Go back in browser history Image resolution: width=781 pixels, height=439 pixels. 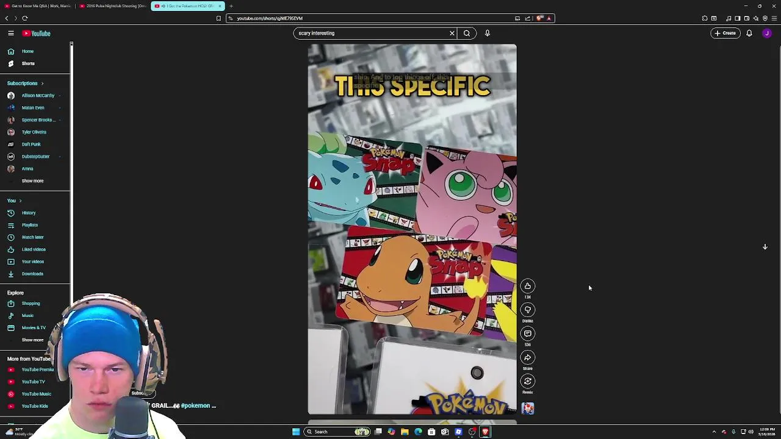tap(7, 18)
